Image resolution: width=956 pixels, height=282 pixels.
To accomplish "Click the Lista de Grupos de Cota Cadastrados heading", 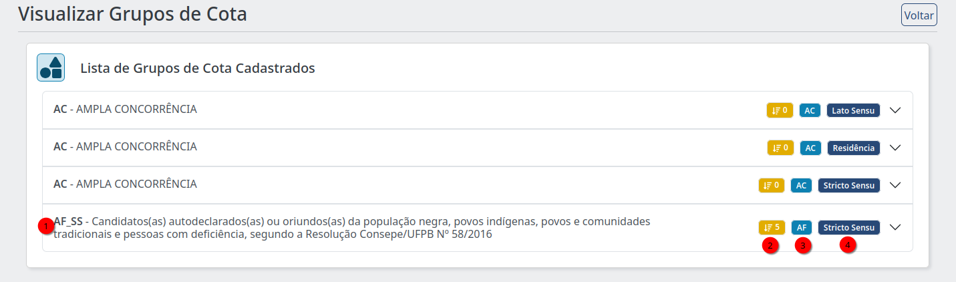I will click(x=198, y=68).
